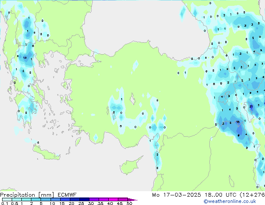This screenshot has width=265, height=205.
Task: Click the legend value '30'
Action: (91, 203)
